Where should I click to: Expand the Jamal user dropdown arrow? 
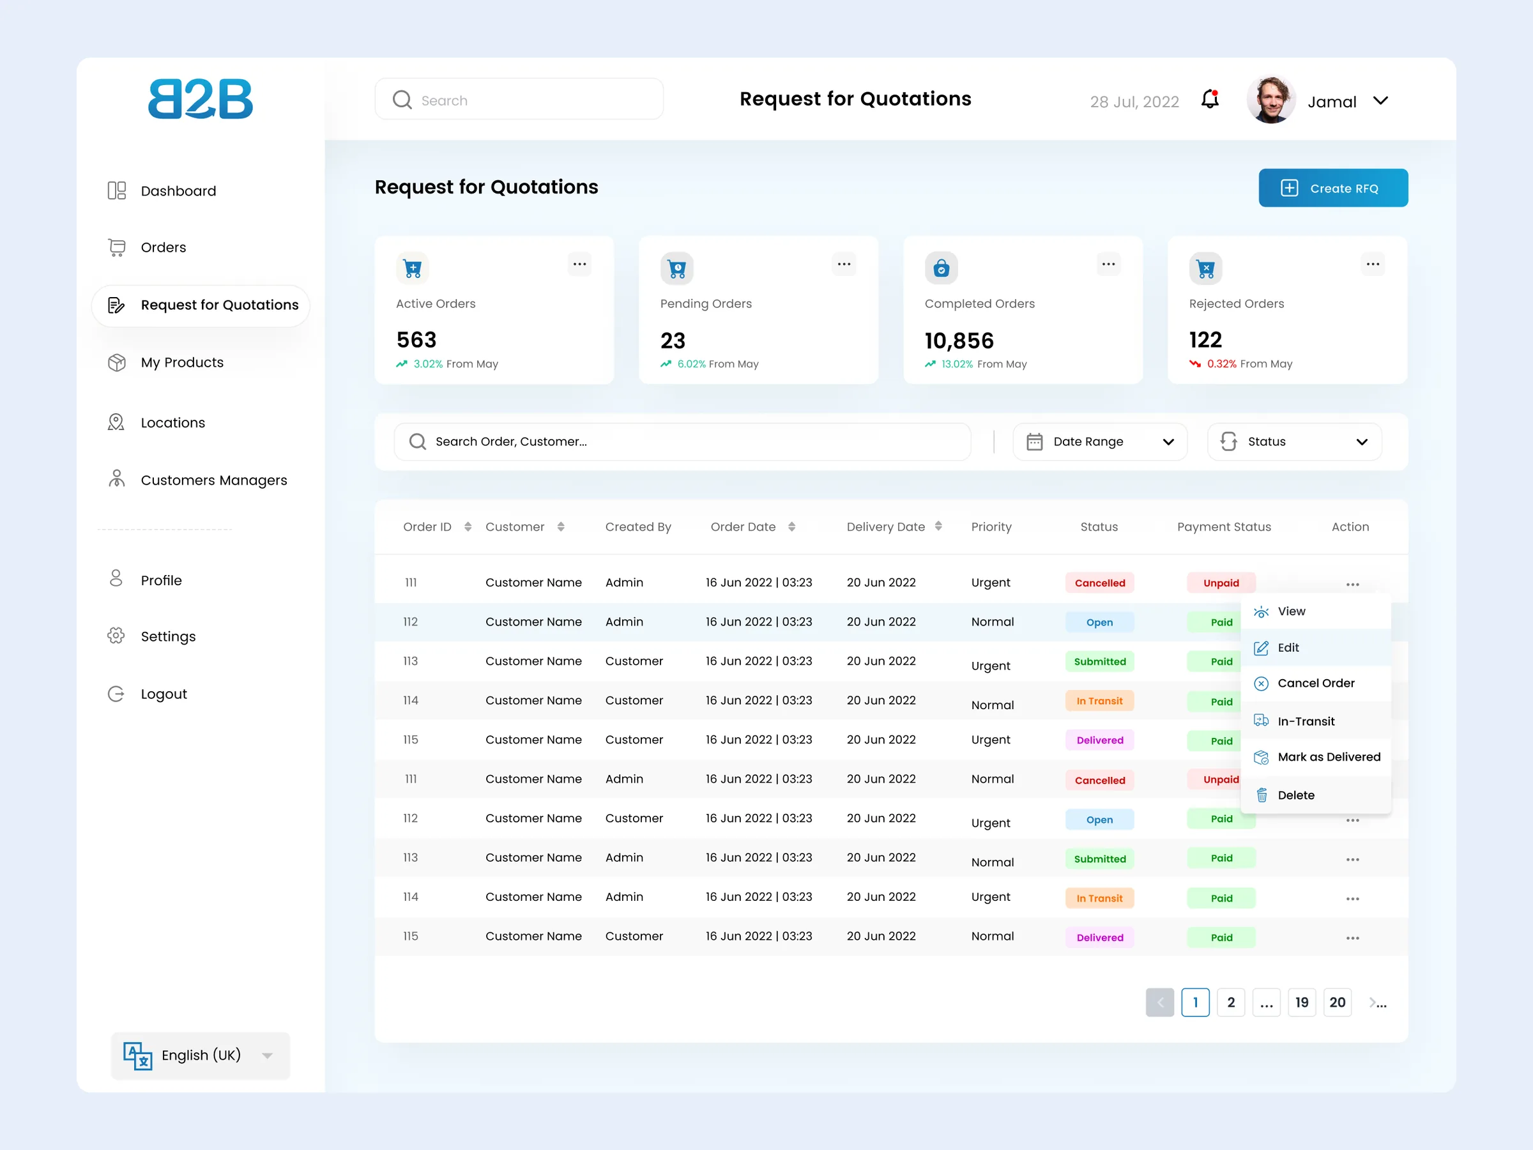point(1380,100)
